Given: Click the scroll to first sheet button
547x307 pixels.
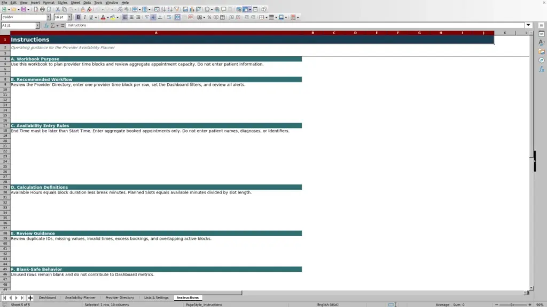Looking at the screenshot, I should coord(4,297).
